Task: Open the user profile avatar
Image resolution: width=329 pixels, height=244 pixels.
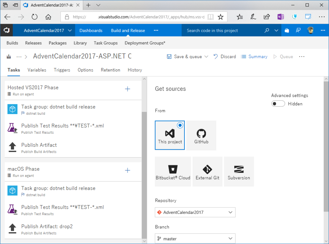Action: (x=310, y=30)
